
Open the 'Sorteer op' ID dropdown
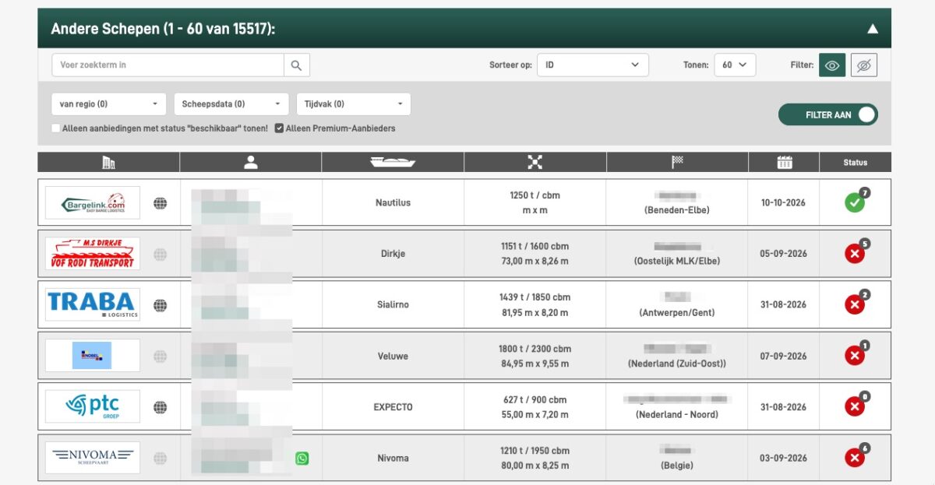pos(592,65)
